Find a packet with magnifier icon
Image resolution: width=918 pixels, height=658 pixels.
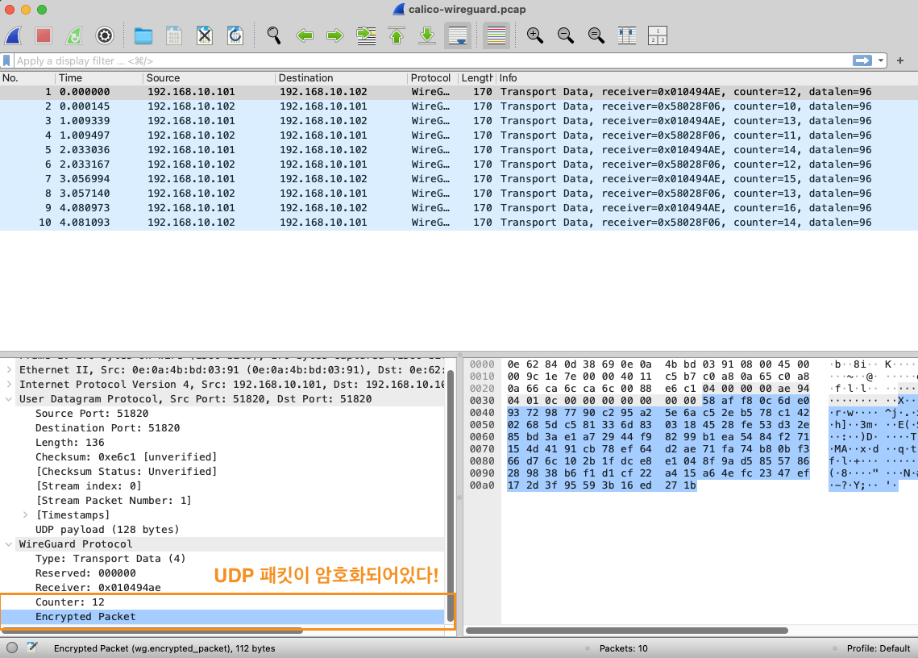273,35
